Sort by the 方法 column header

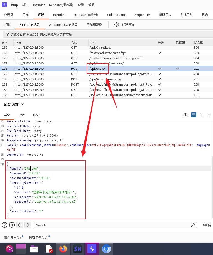79,42
